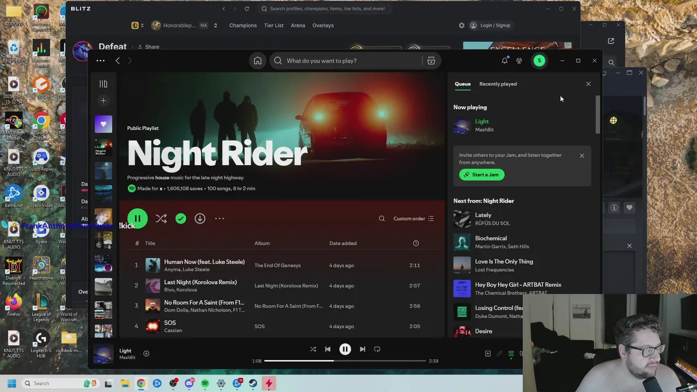Open Champions tab in Blitz window
Viewport: 697px width, 392px height.
pos(243,26)
